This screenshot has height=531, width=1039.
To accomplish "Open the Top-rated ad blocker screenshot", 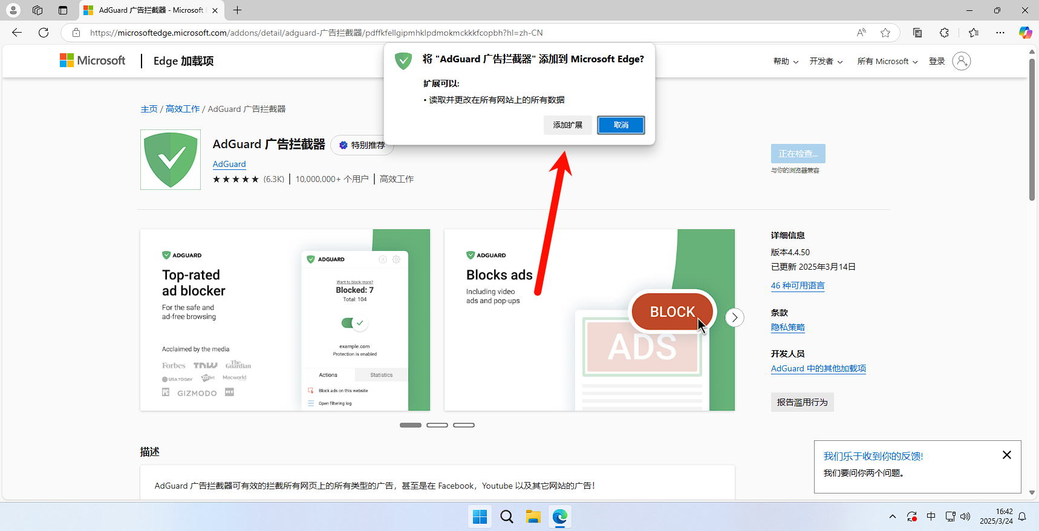I will click(x=285, y=320).
